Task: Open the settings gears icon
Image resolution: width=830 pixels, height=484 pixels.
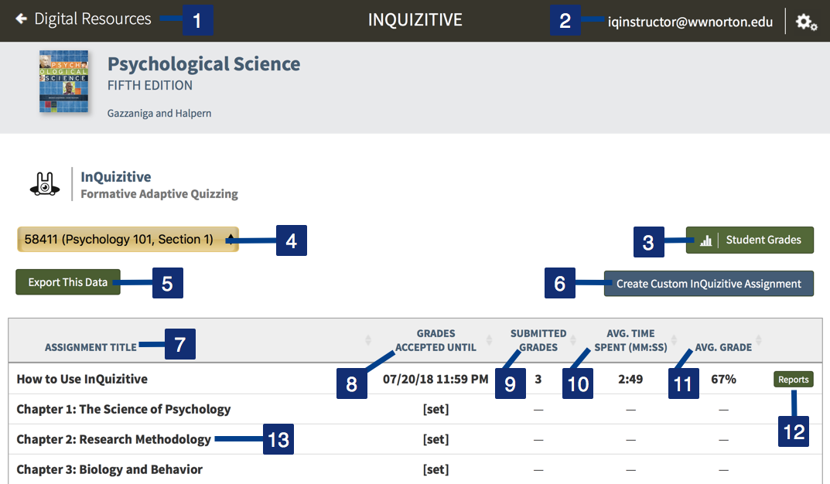Action: [806, 22]
